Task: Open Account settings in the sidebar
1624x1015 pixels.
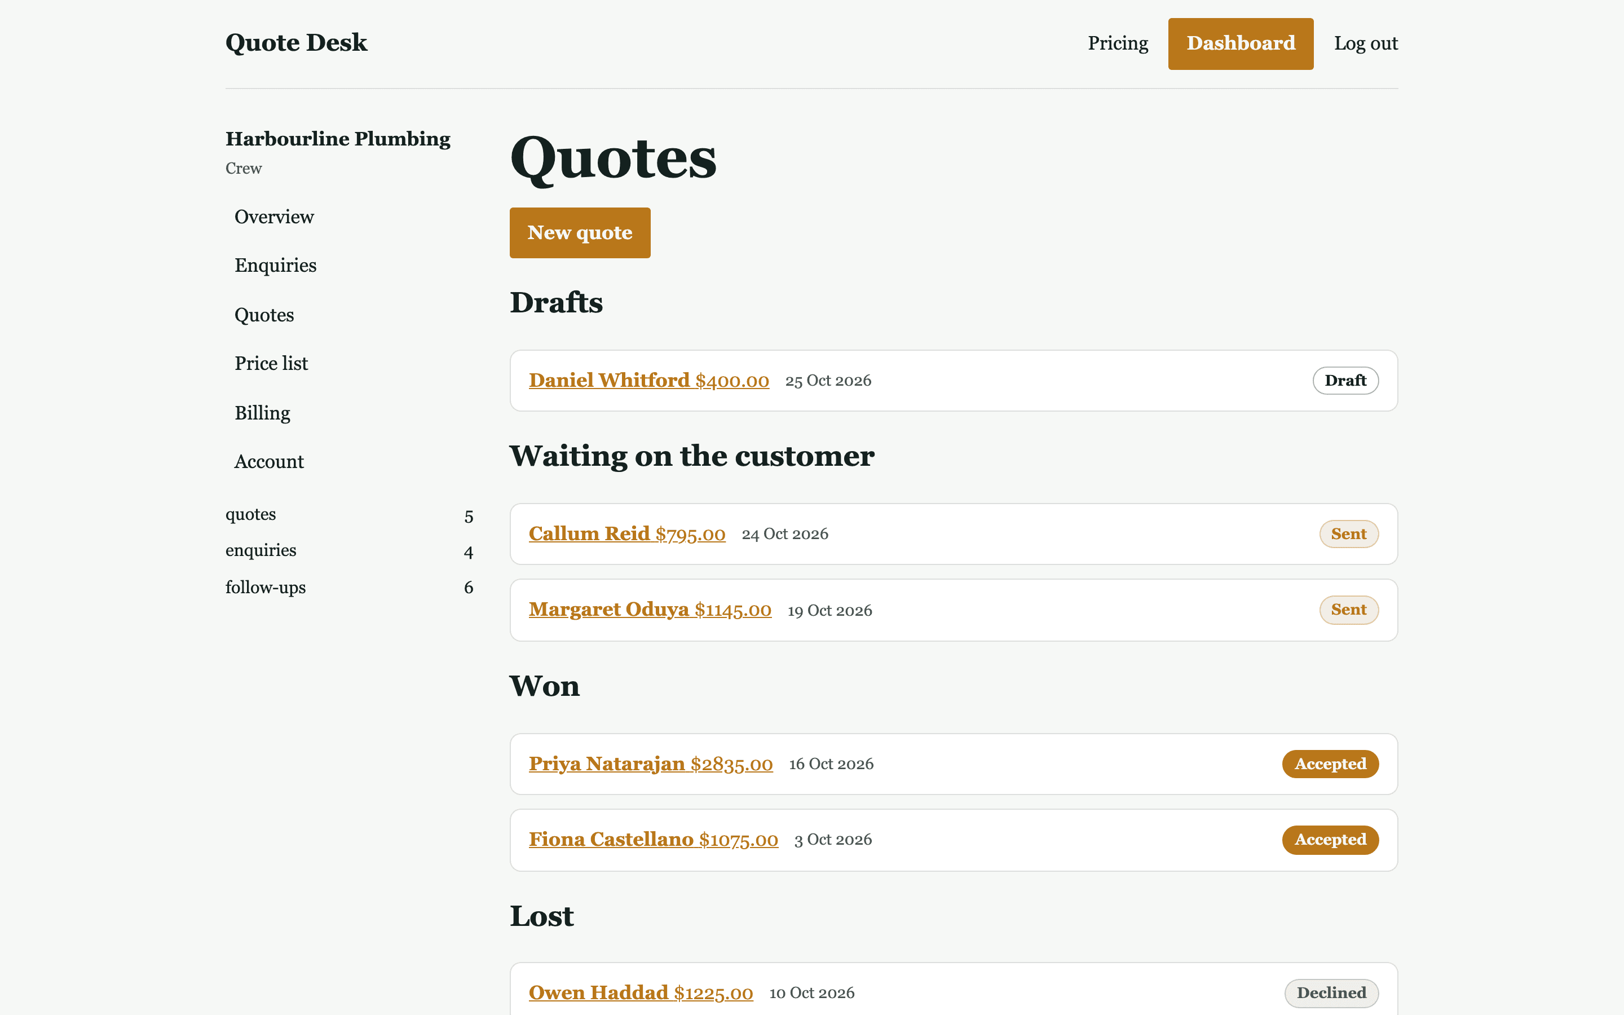Action: [x=269, y=462]
